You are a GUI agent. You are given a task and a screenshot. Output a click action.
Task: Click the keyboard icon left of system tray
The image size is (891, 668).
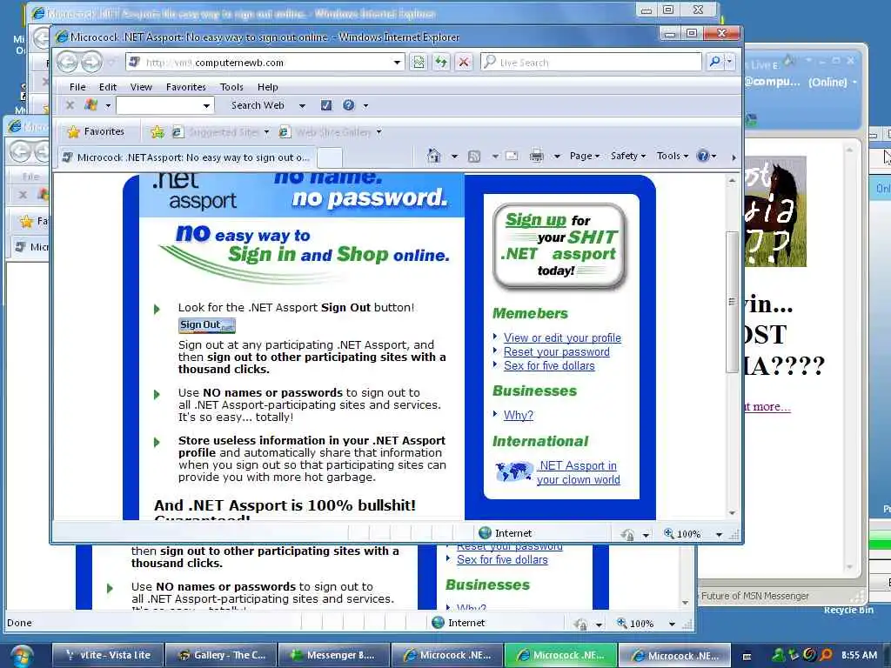tap(747, 656)
